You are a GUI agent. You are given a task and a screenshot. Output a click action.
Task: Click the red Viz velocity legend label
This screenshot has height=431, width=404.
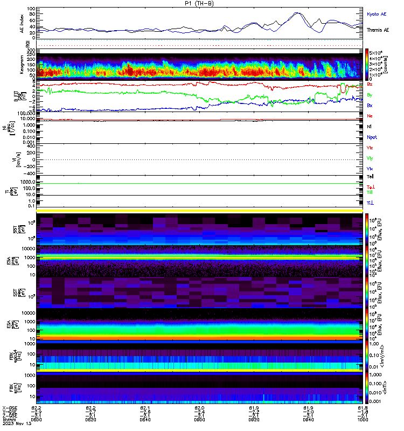click(370, 148)
